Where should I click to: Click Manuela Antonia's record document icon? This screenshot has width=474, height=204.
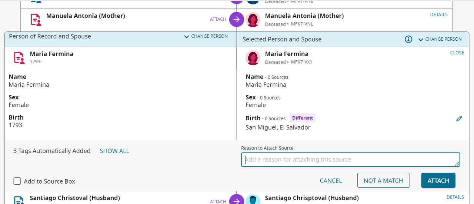coord(36,20)
